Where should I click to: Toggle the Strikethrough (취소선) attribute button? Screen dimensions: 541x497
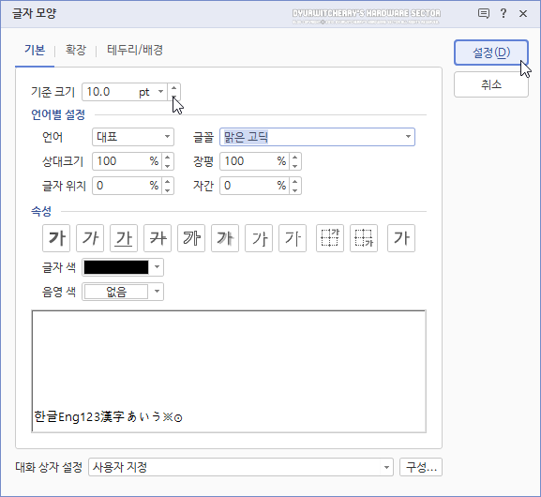point(158,238)
